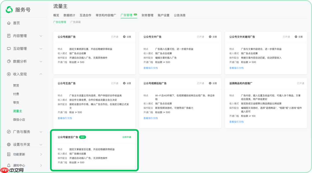The width and height of the screenshot is (312, 173).
Task: Open 设置 gear on 公众号互选广告 card
Action: [124, 83]
